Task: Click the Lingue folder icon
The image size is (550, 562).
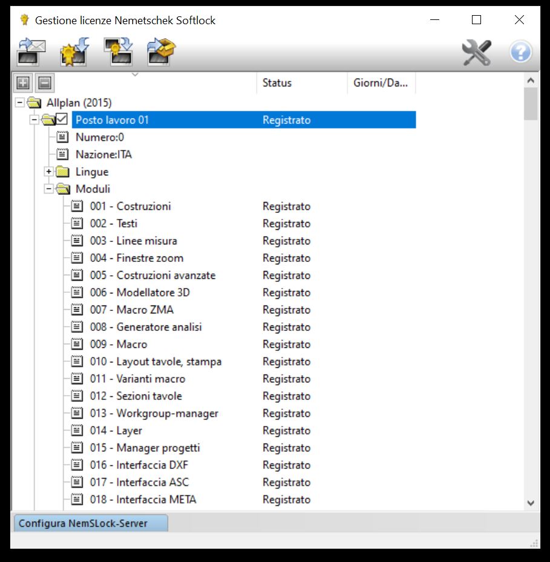Action: [63, 171]
